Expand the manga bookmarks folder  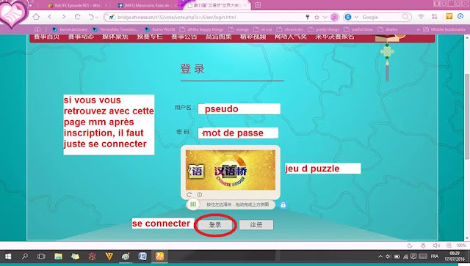click(238, 29)
